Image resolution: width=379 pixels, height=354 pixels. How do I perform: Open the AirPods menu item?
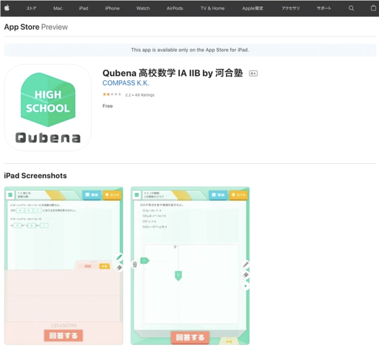pos(175,8)
